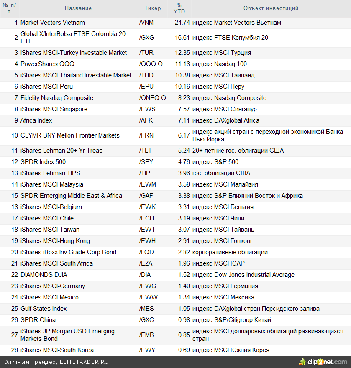Viewport: 351px width, 368px height.
Task: Click the корпоративные облигации description cell
Action: (x=230, y=252)
